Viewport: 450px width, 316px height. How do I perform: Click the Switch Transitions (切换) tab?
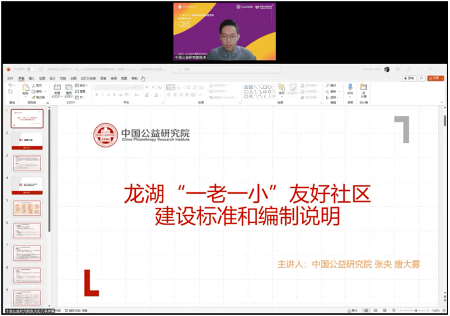(x=63, y=78)
